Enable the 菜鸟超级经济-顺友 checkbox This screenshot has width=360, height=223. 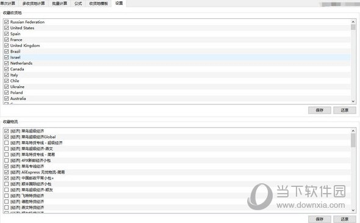pos(7,190)
